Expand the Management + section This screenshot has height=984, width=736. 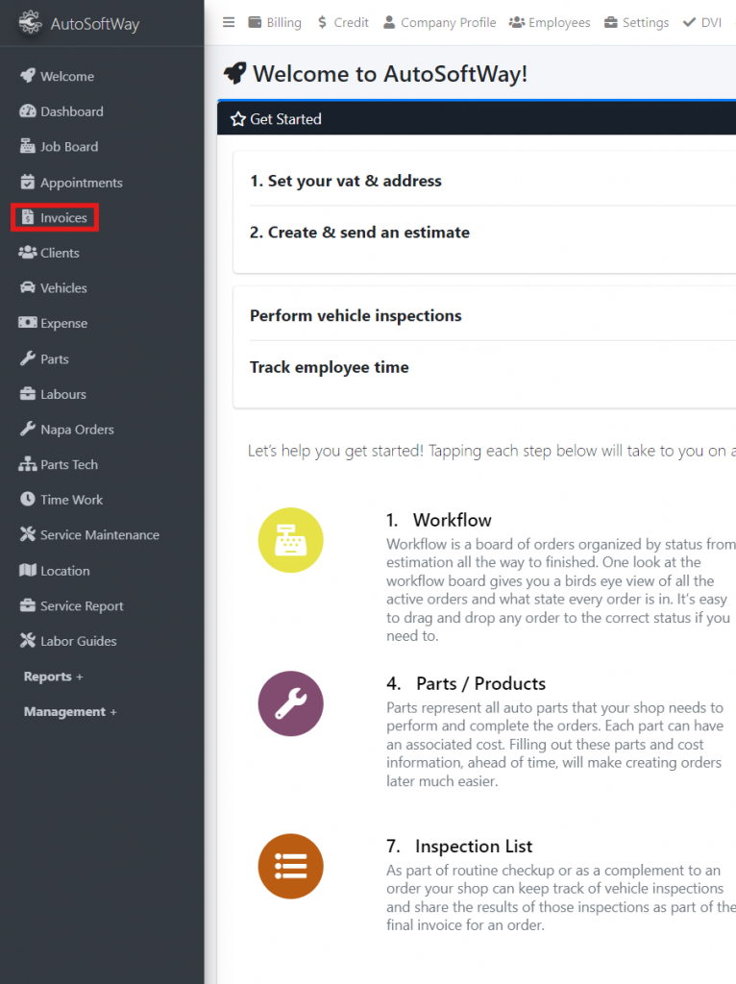point(70,712)
